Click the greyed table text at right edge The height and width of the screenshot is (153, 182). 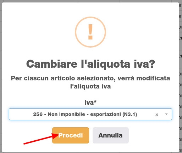click(x=181, y=76)
